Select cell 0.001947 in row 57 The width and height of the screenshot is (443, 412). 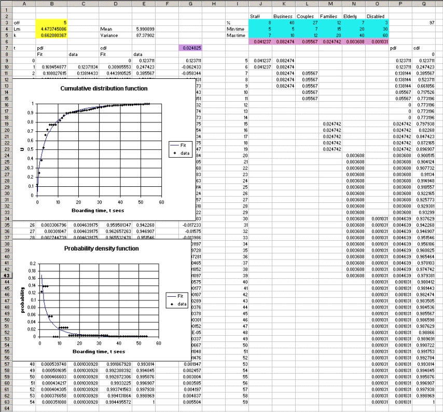190,364
